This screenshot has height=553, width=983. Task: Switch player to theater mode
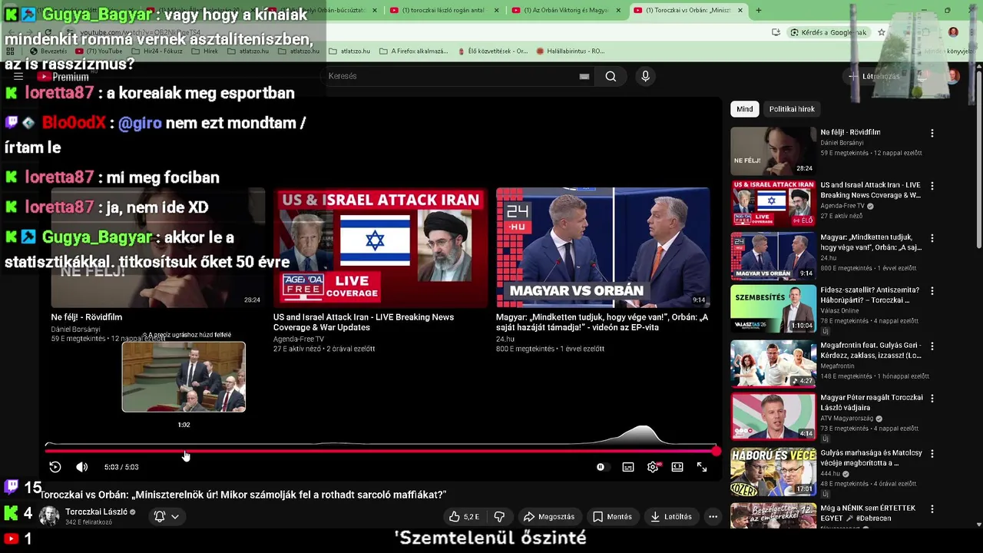coord(677,467)
